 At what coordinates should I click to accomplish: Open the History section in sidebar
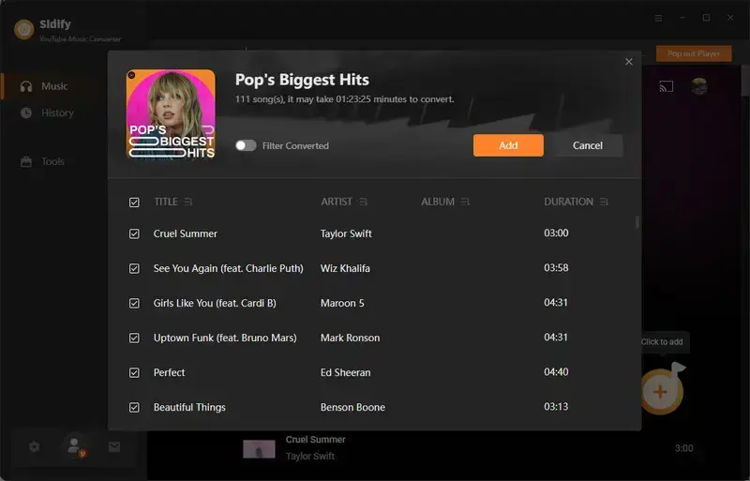pos(47,113)
